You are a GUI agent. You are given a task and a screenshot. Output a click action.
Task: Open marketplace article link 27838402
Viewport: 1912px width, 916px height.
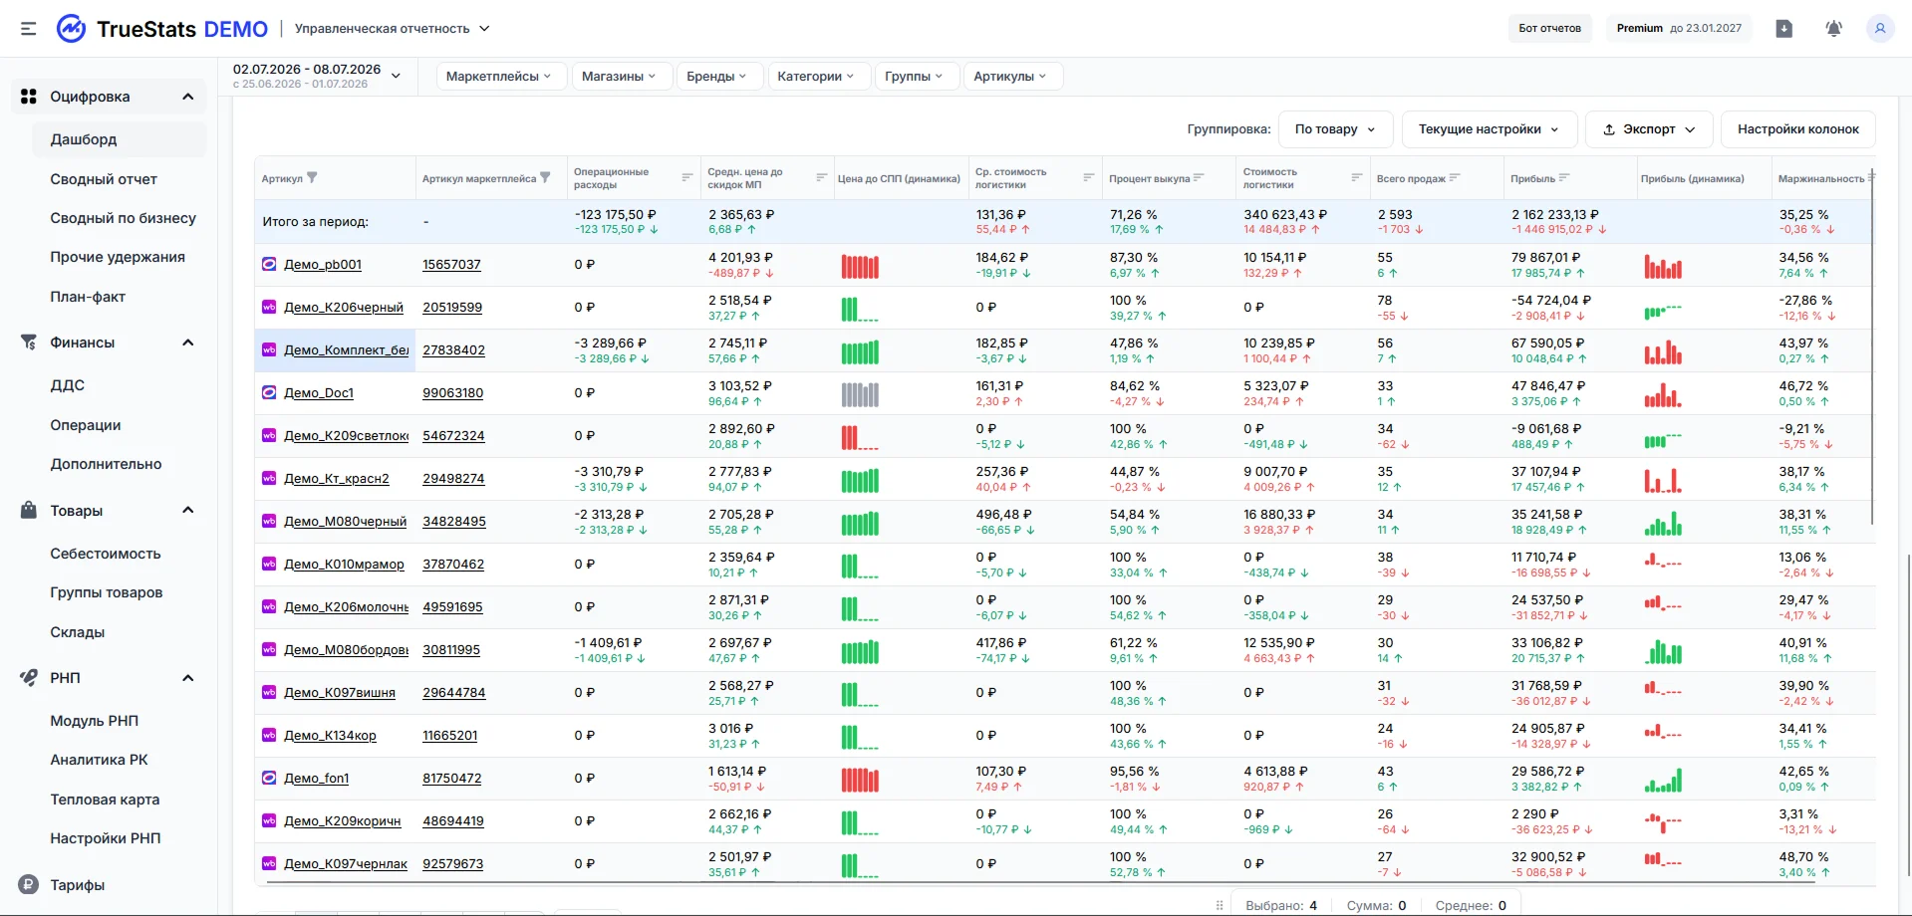[x=453, y=350]
